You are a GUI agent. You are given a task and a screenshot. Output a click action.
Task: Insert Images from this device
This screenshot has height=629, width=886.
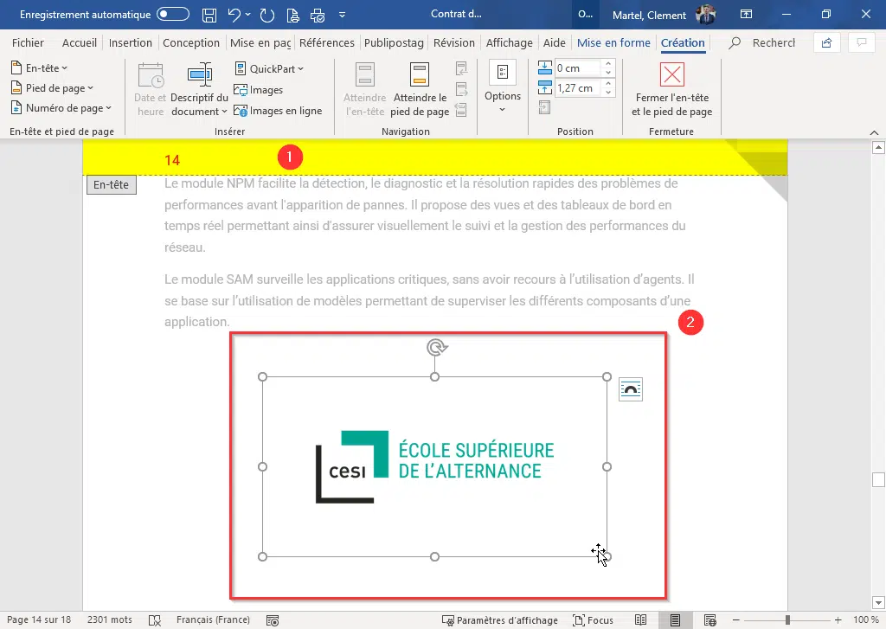coord(259,90)
